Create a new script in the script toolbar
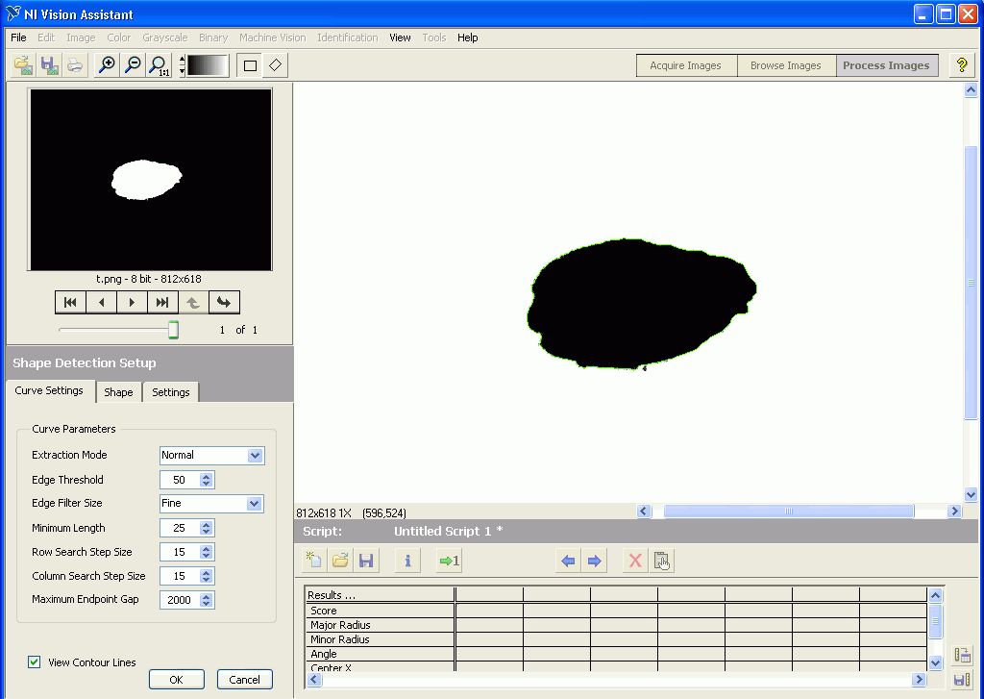 point(314,561)
